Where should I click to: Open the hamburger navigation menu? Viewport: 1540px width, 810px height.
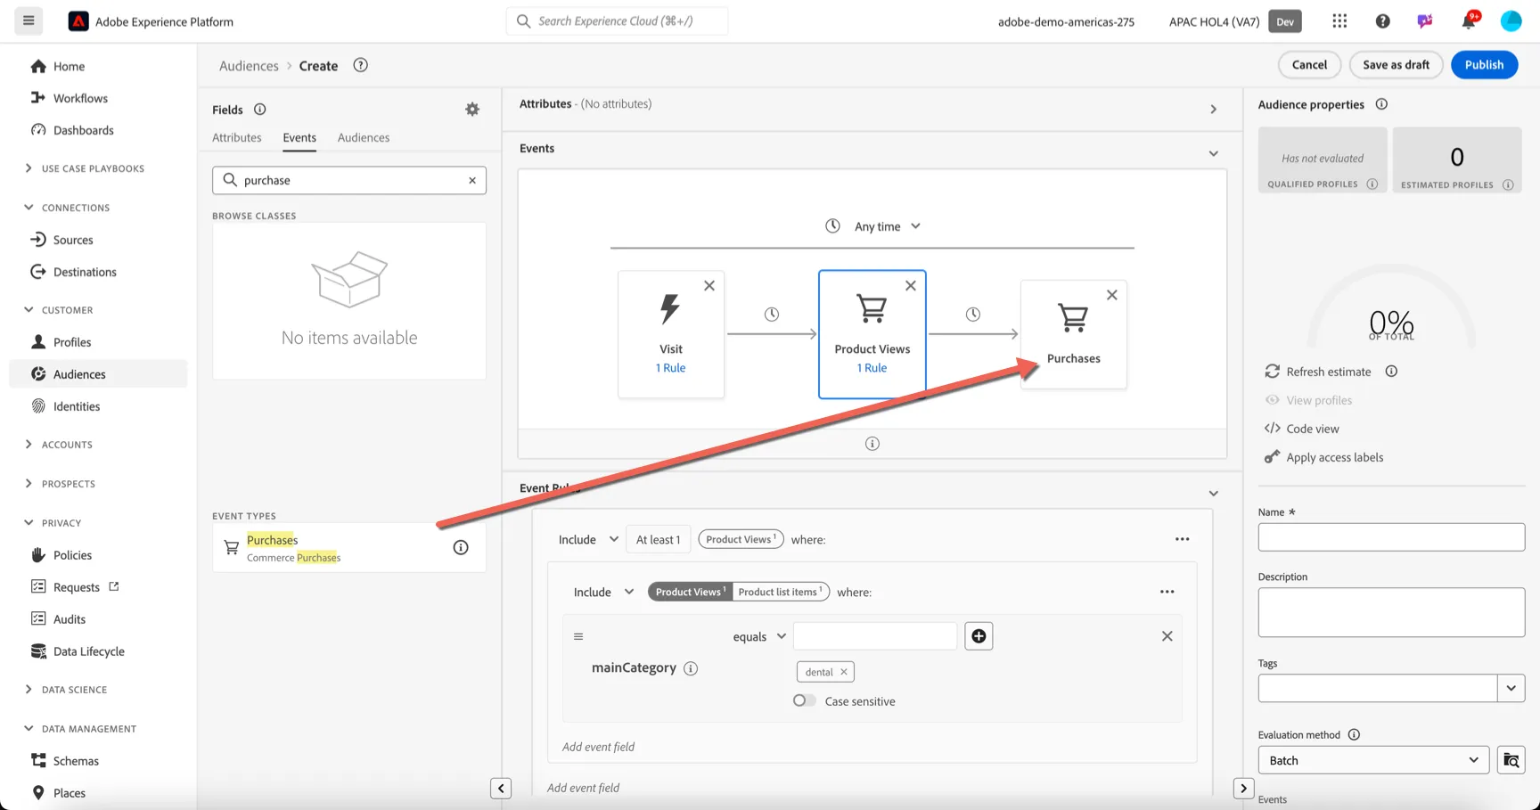point(29,20)
